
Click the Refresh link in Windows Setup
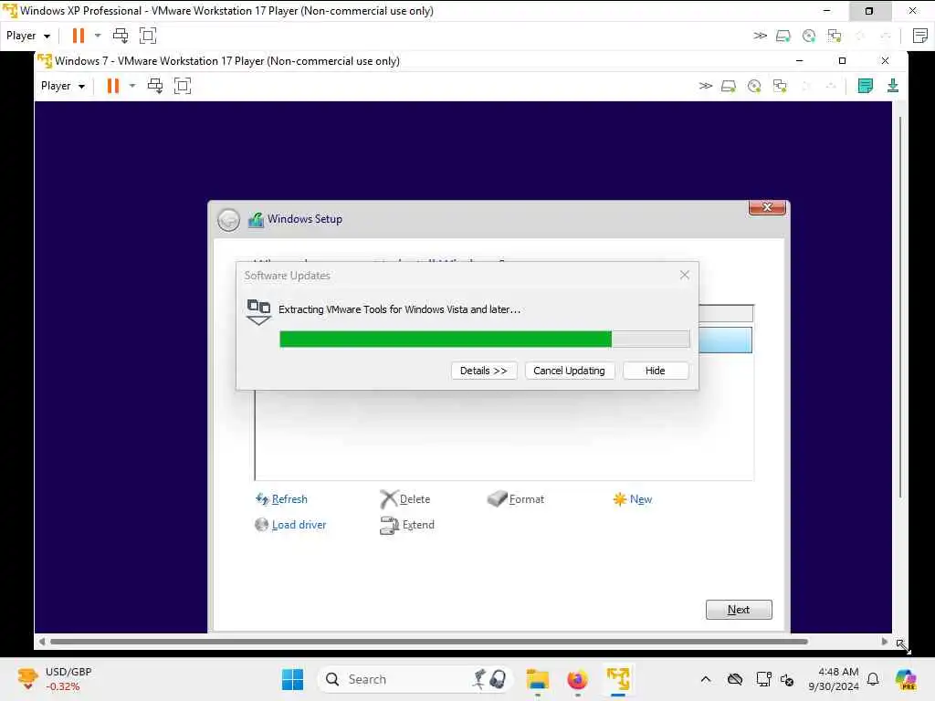coord(281,499)
